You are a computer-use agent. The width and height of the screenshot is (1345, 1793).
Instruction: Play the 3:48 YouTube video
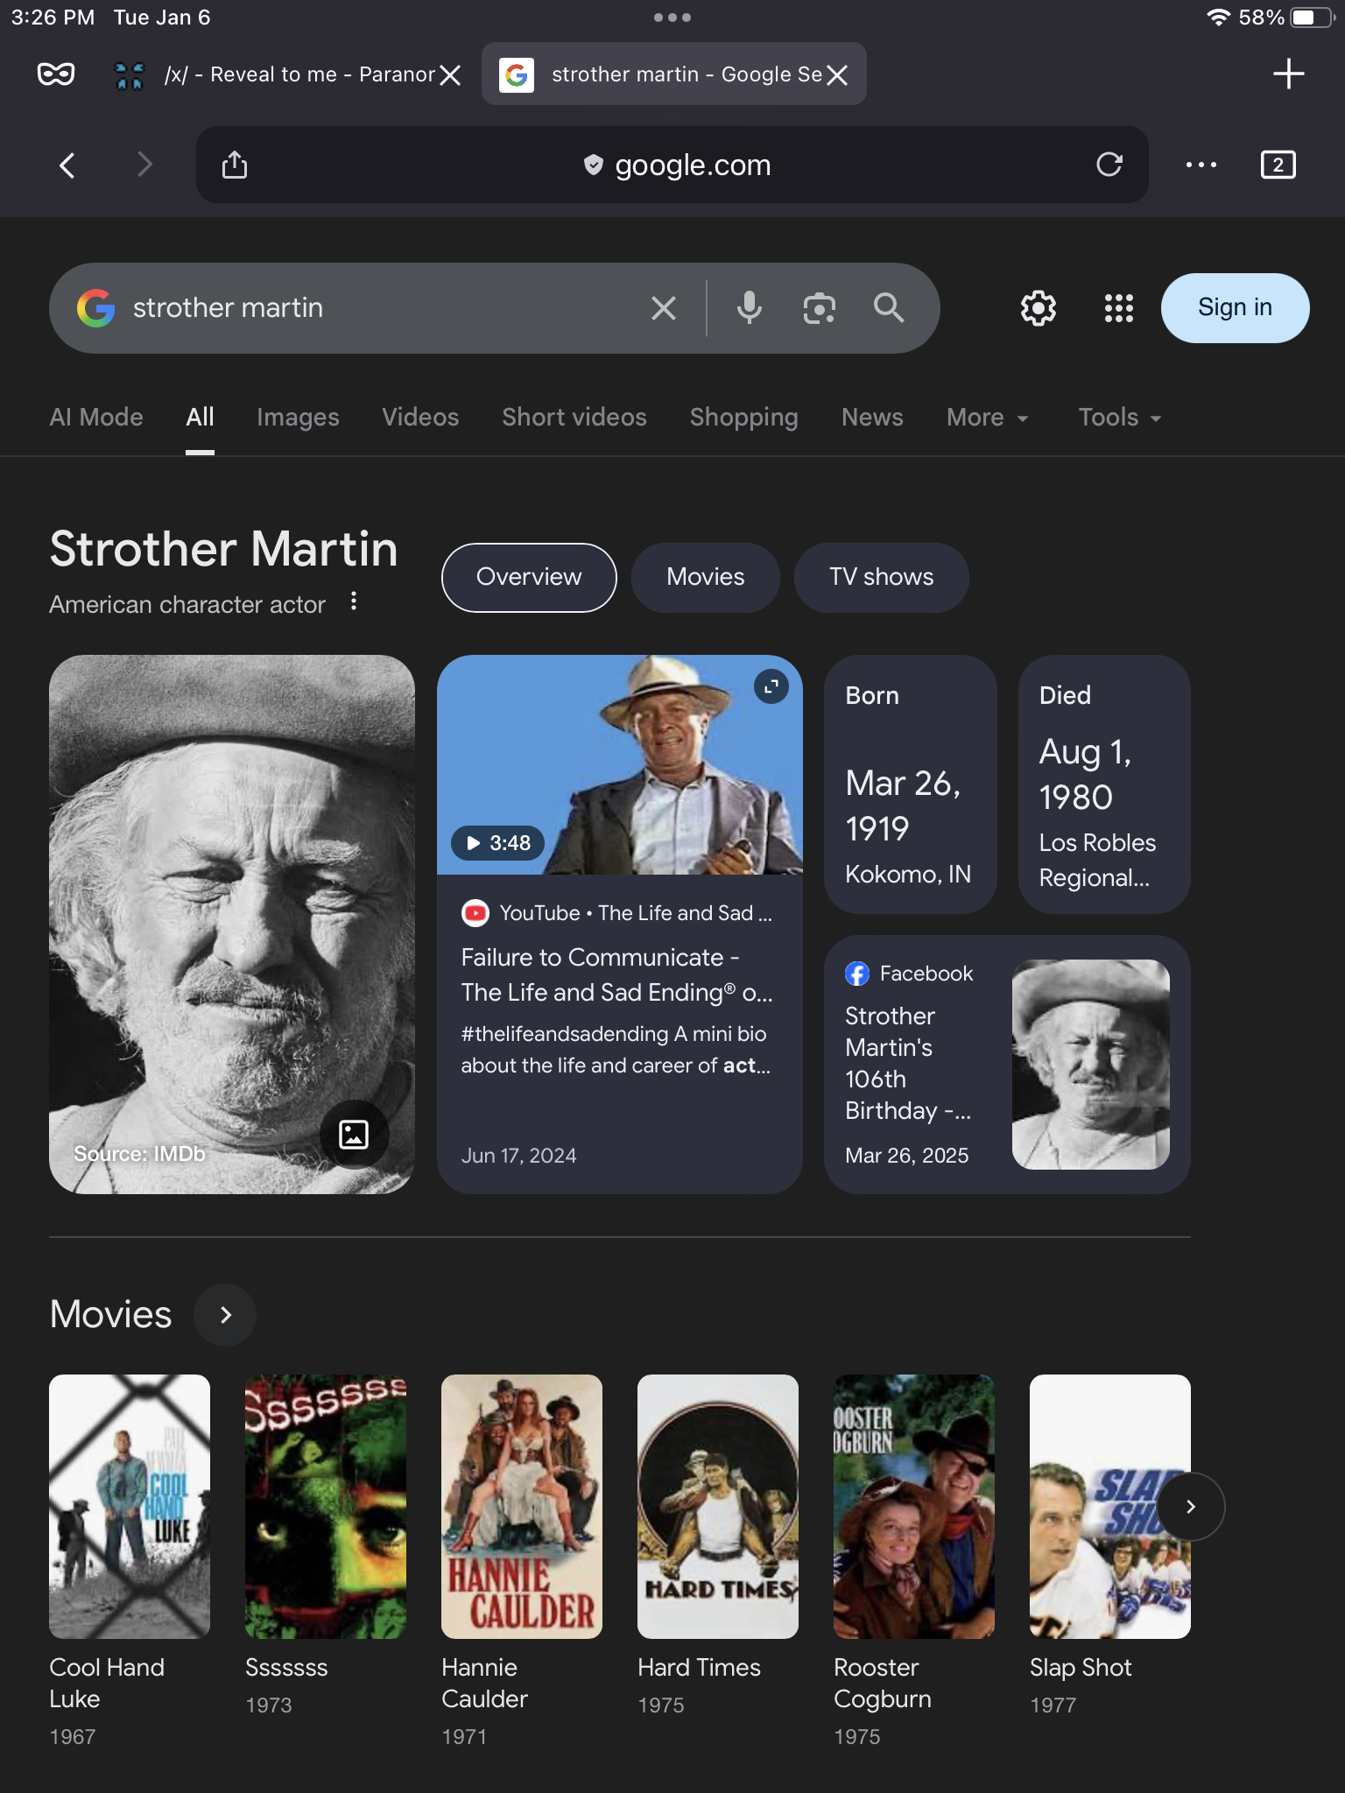[x=497, y=843]
